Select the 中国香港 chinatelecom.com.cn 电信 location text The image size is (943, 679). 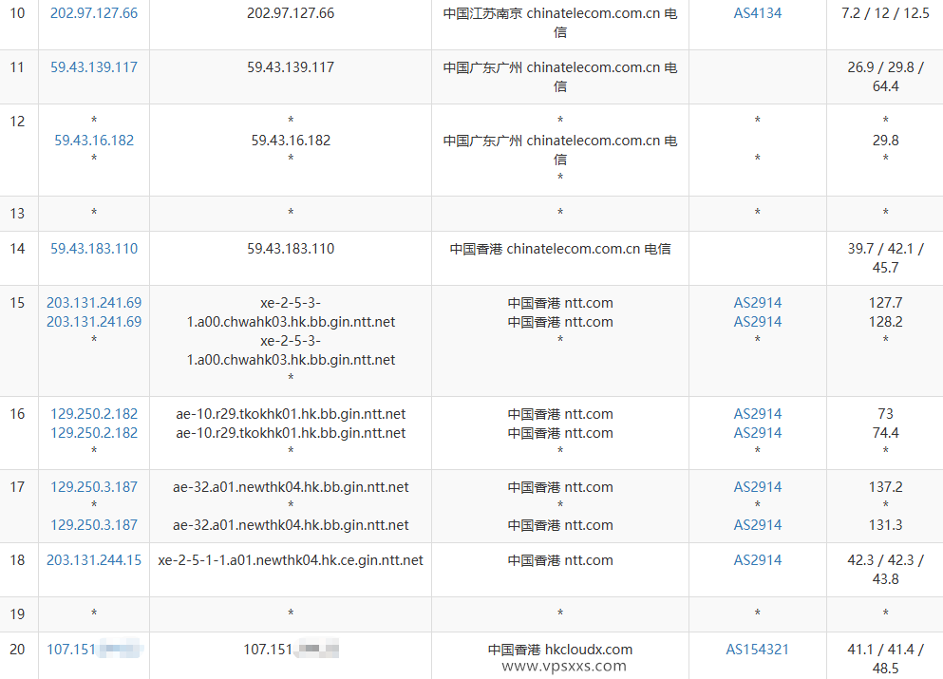tap(560, 249)
